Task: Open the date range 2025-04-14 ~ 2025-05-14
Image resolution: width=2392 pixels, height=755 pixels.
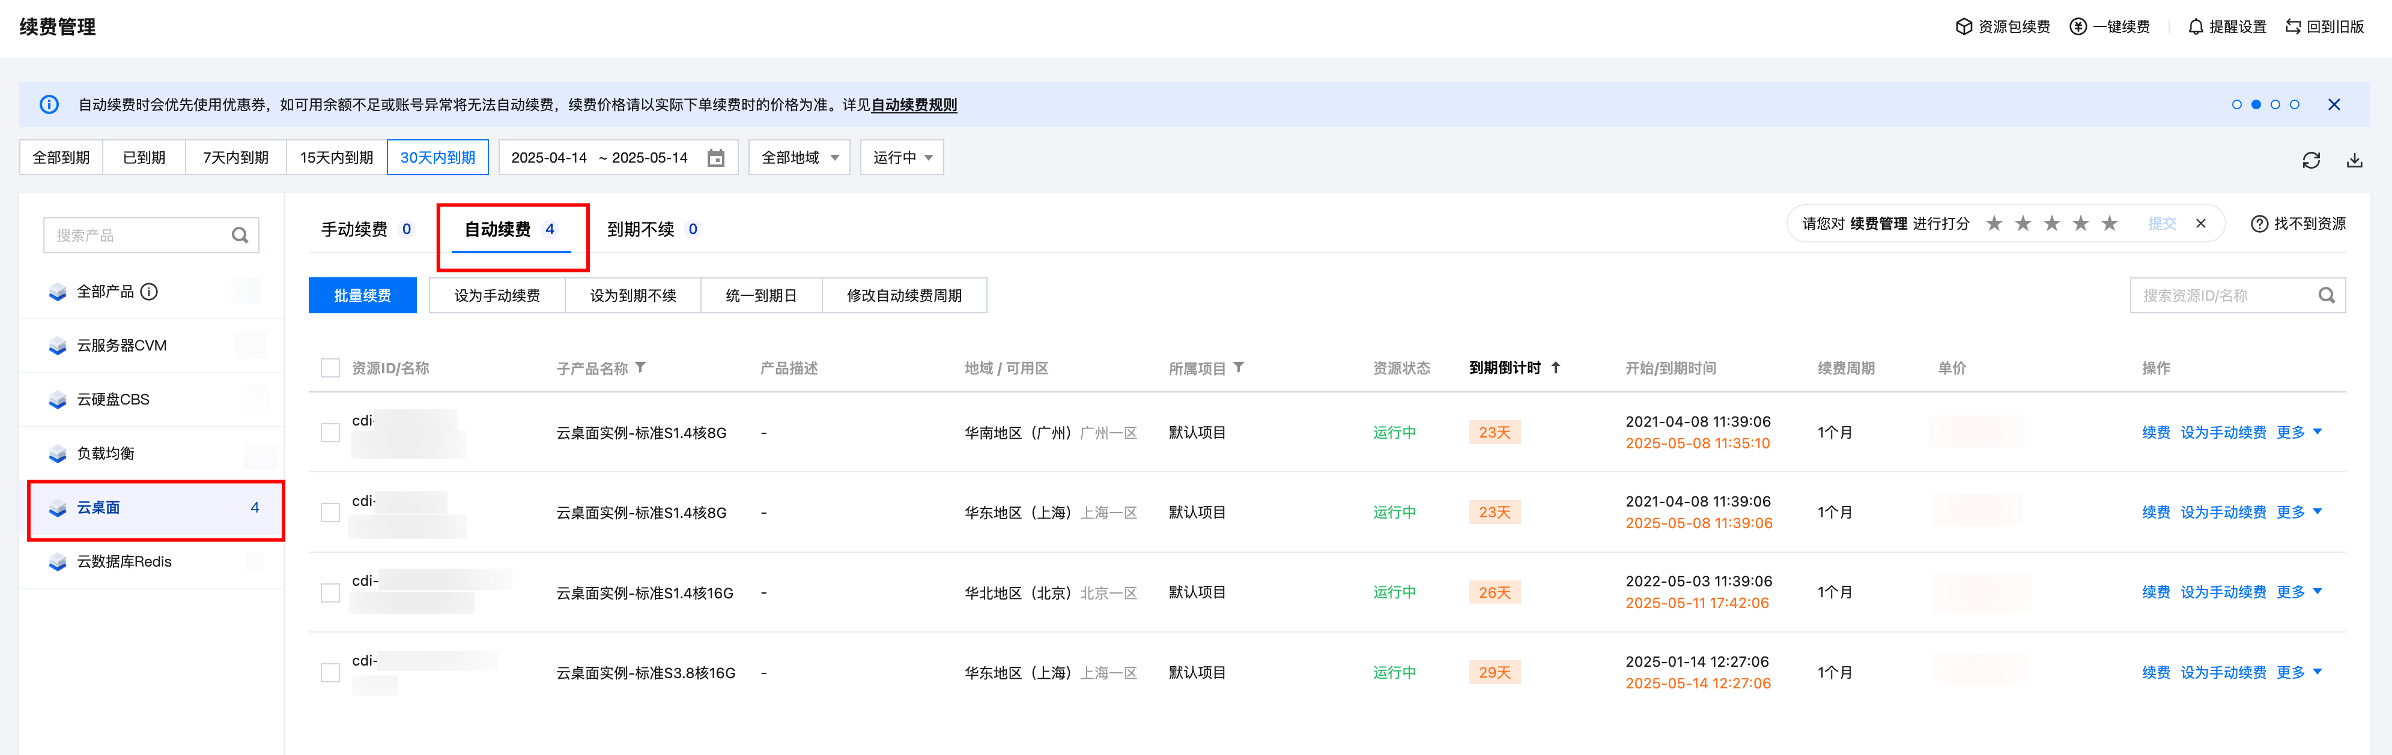Action: (618, 158)
